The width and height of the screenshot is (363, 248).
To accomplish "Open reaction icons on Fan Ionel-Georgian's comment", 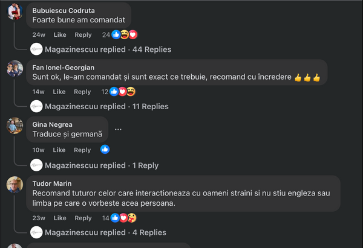I will click(126, 92).
